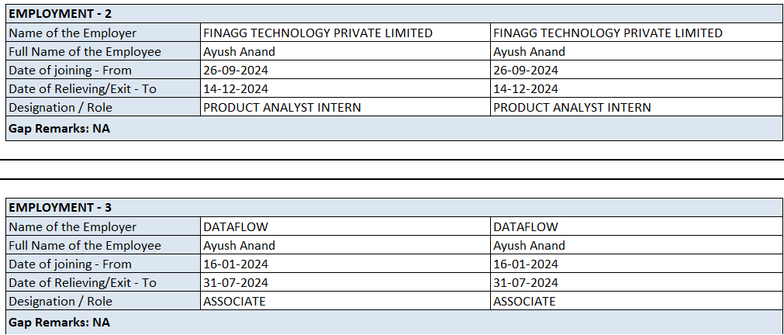Click Gap Remarks row under Employment 3
Screen dimensions: 784x335
[x=59, y=322]
